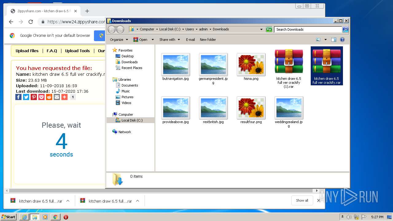Reload the Chrome page
The image size is (393, 221).
point(31,22)
